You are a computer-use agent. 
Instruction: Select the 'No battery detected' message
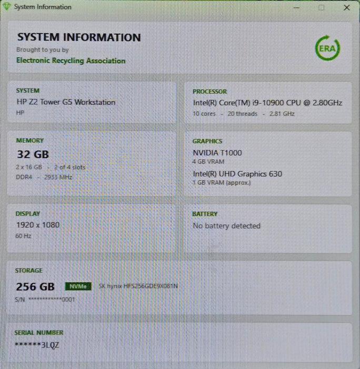point(226,226)
